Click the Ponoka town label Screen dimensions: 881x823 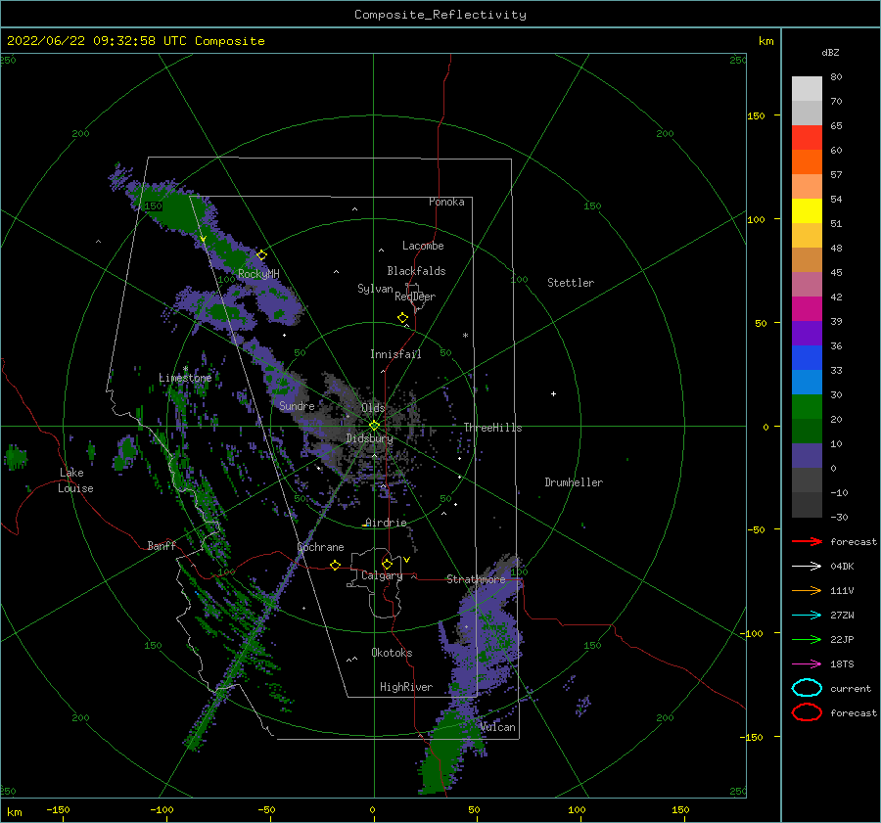click(x=446, y=202)
